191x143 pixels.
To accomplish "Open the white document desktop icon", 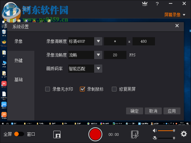I will 4,94.
